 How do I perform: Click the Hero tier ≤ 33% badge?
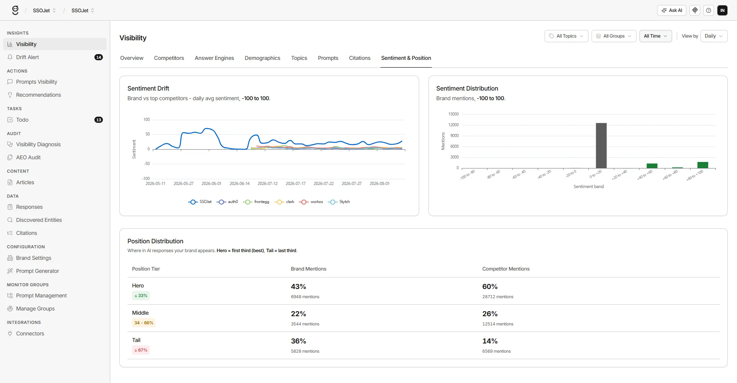point(141,296)
